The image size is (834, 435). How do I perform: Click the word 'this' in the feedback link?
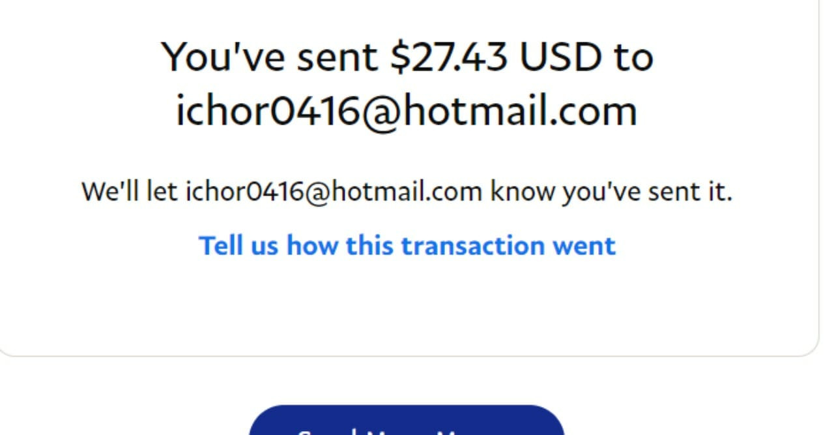[369, 246]
